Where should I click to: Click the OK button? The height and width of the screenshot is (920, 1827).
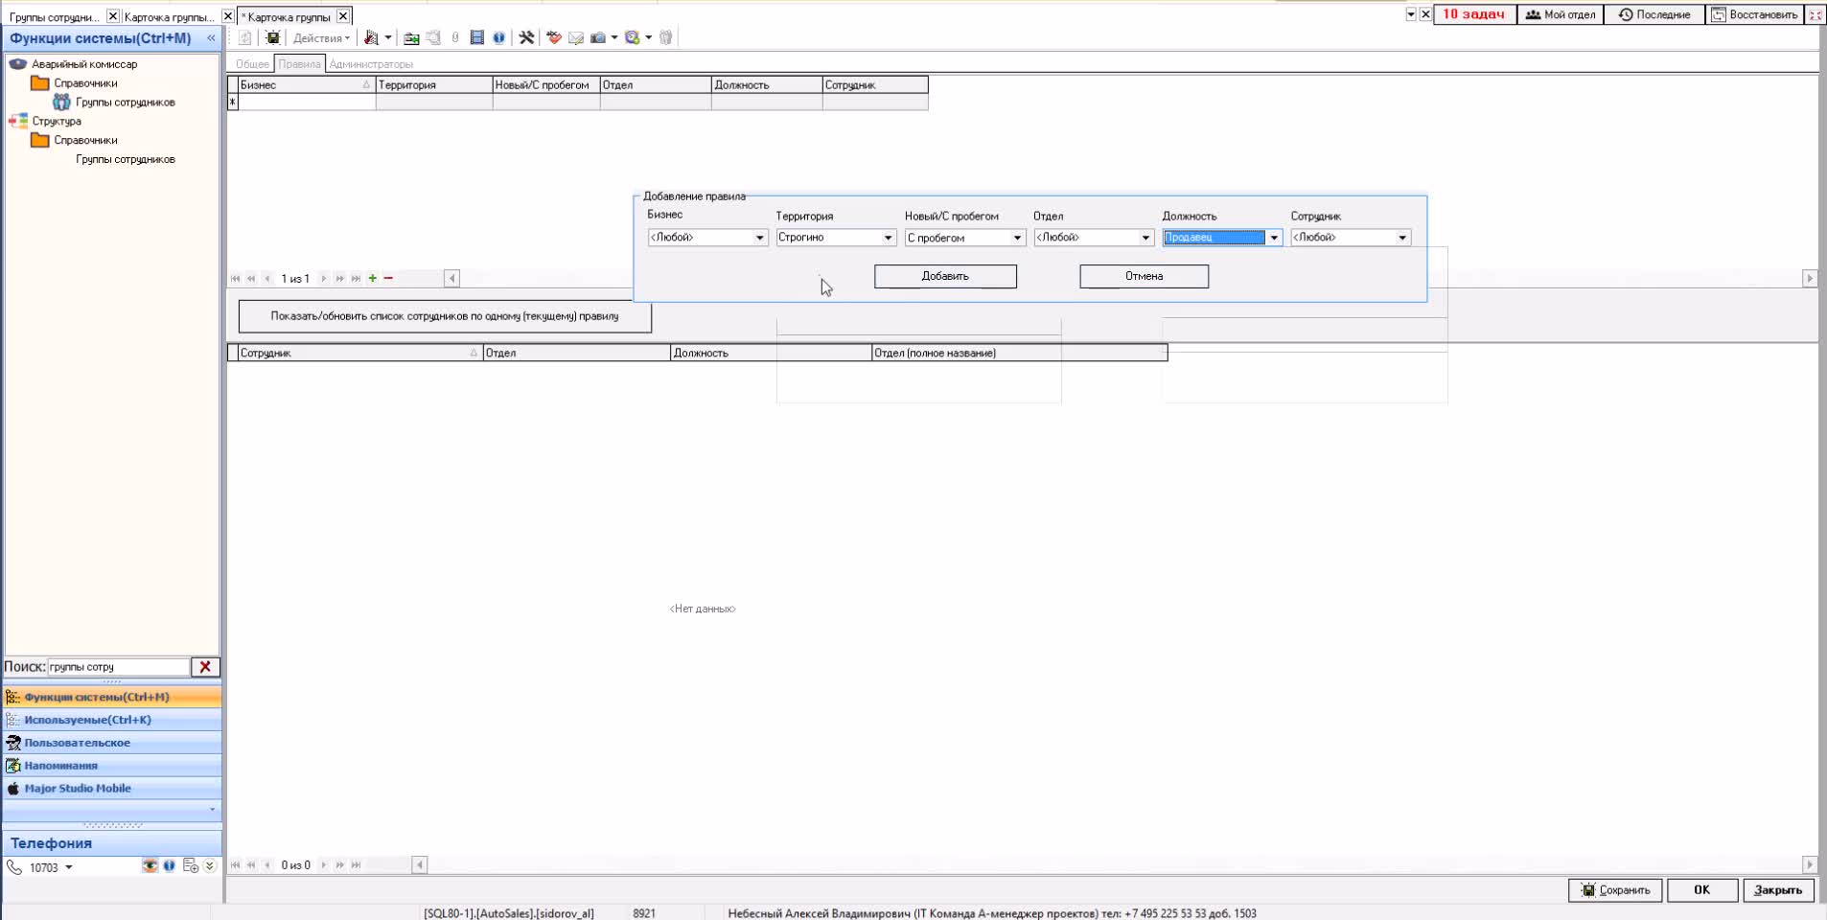pyautogui.click(x=1702, y=890)
